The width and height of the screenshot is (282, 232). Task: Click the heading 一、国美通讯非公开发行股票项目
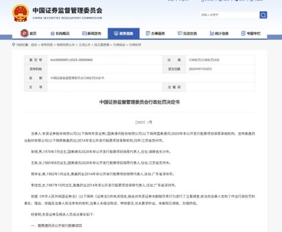(x=56, y=225)
